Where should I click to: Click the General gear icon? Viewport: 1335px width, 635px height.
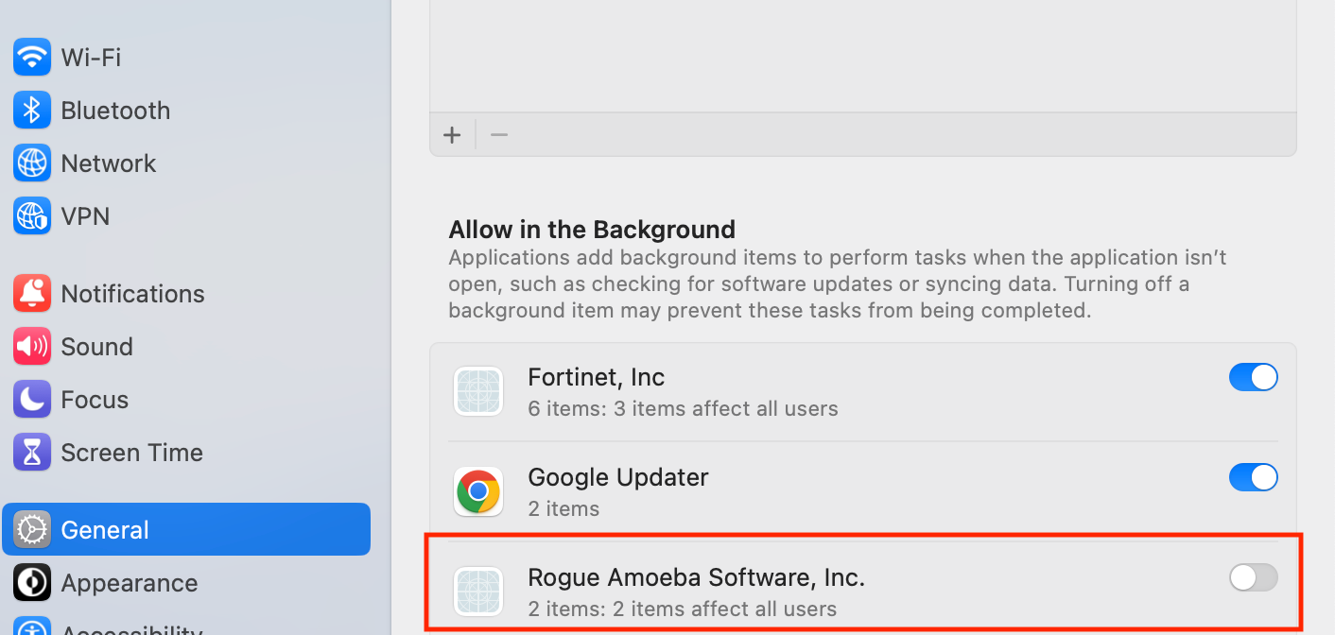click(32, 530)
